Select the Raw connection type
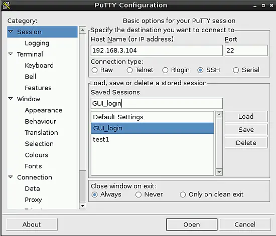The image size is (276, 236). 94,70
